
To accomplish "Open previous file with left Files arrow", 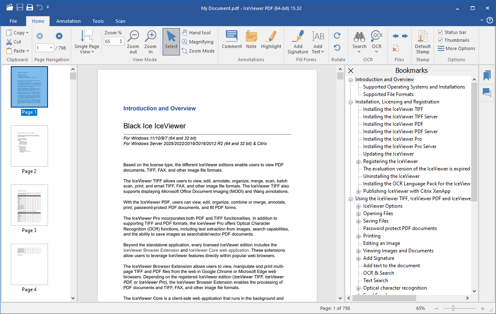I will coord(395,36).
